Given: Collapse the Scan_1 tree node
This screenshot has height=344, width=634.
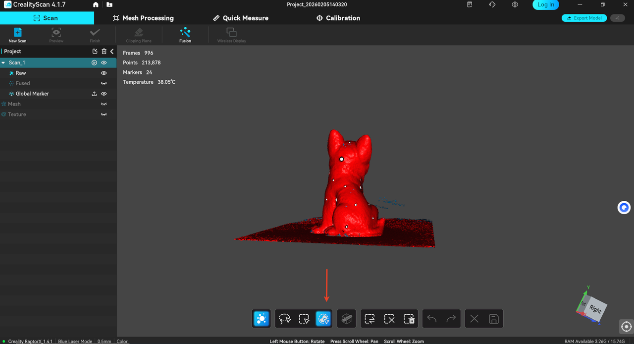Looking at the screenshot, I should coord(3,63).
